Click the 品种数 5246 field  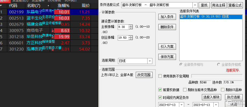pyautogui.click(x=205, y=82)
